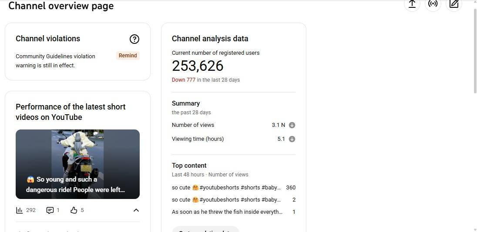This screenshot has height=232, width=477.
Task: Open top content video with 360 views
Action: (x=226, y=188)
